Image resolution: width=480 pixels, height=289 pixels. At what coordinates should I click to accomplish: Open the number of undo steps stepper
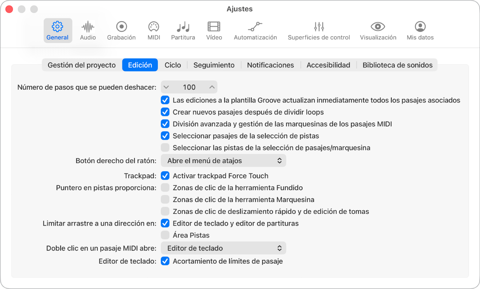(x=189, y=87)
